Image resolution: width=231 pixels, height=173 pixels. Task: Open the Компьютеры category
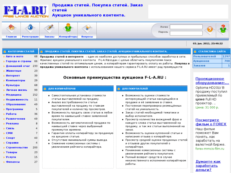pos(15,80)
